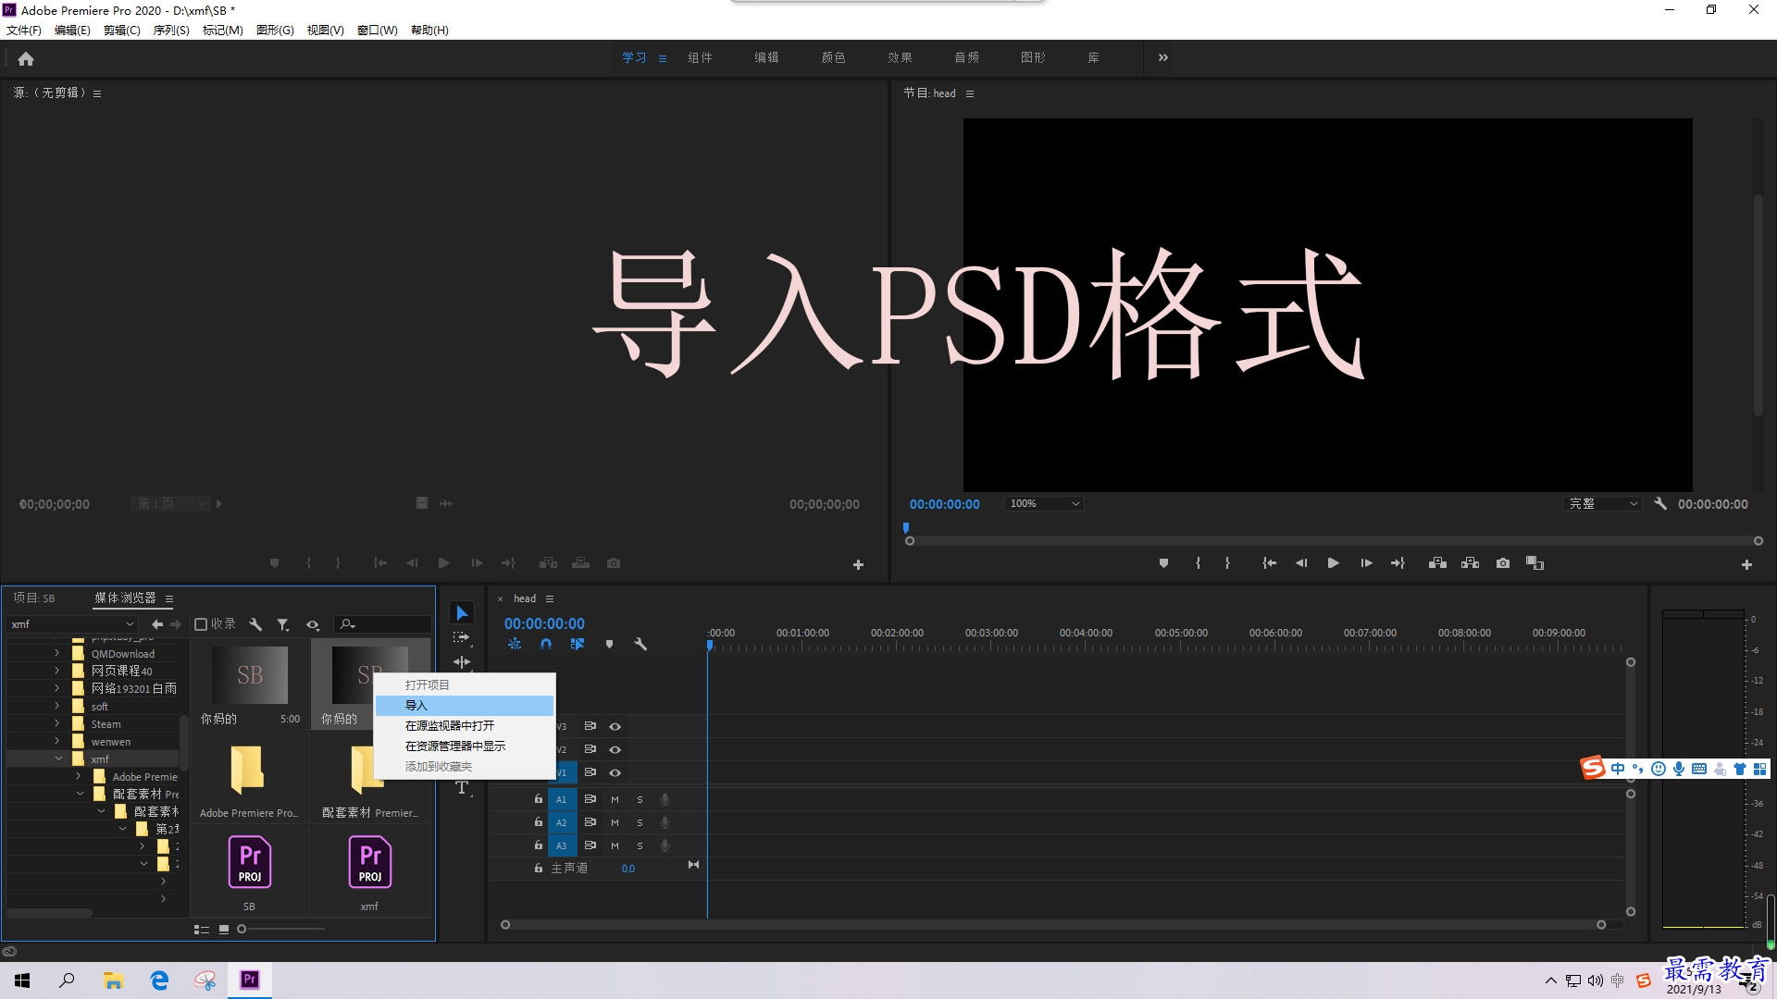The width and height of the screenshot is (1777, 999).
Task: Switch to the 效果 workspace
Action: [x=900, y=57]
